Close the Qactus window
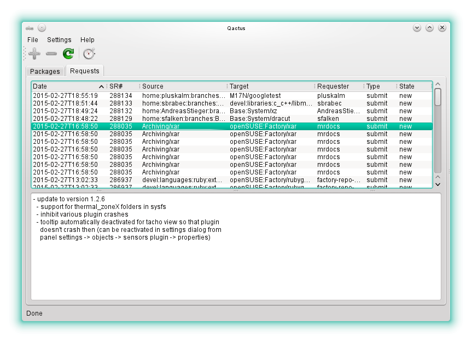The width and height of the screenshot is (472, 343). pyautogui.click(x=442, y=28)
